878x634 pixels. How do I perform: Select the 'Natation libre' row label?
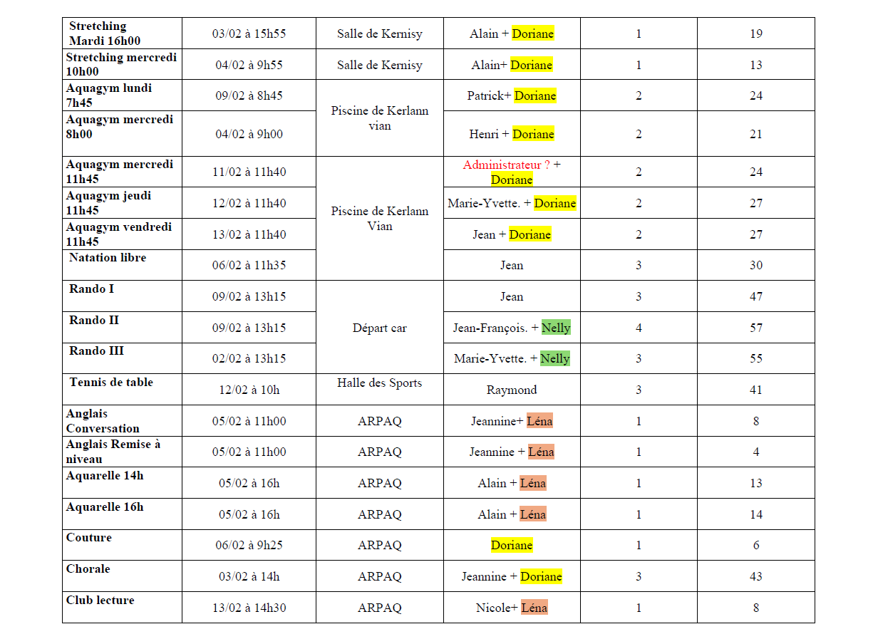point(108,258)
